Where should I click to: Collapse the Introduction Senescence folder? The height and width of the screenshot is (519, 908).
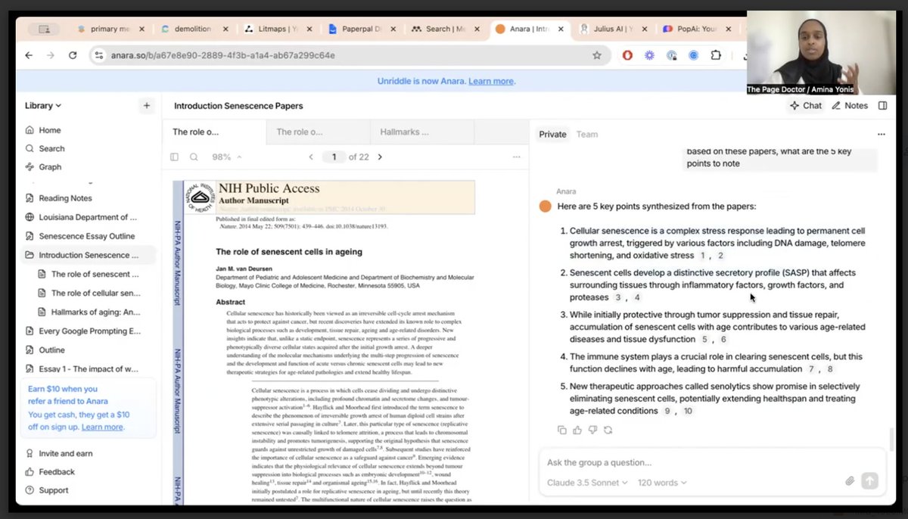tap(87, 255)
